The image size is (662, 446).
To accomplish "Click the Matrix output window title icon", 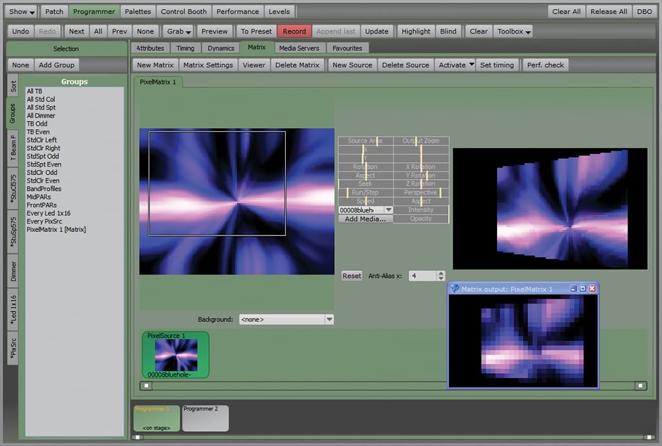I will 454,289.
